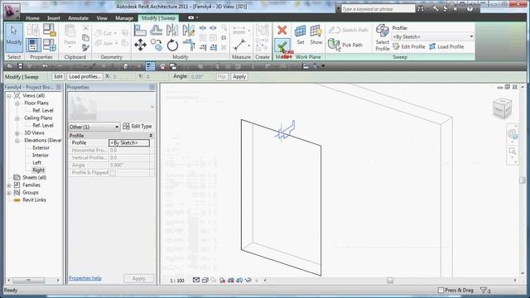Expand the Families node
This screenshot has width=530, height=298.
pos(9,185)
